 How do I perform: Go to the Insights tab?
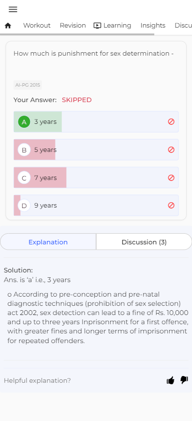pyautogui.click(x=153, y=26)
